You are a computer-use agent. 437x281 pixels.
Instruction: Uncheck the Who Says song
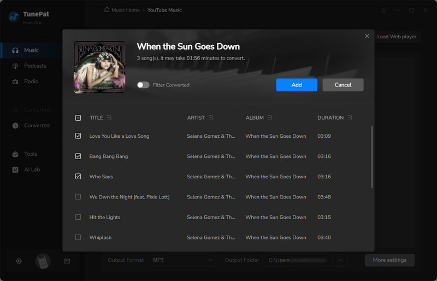[x=78, y=177]
